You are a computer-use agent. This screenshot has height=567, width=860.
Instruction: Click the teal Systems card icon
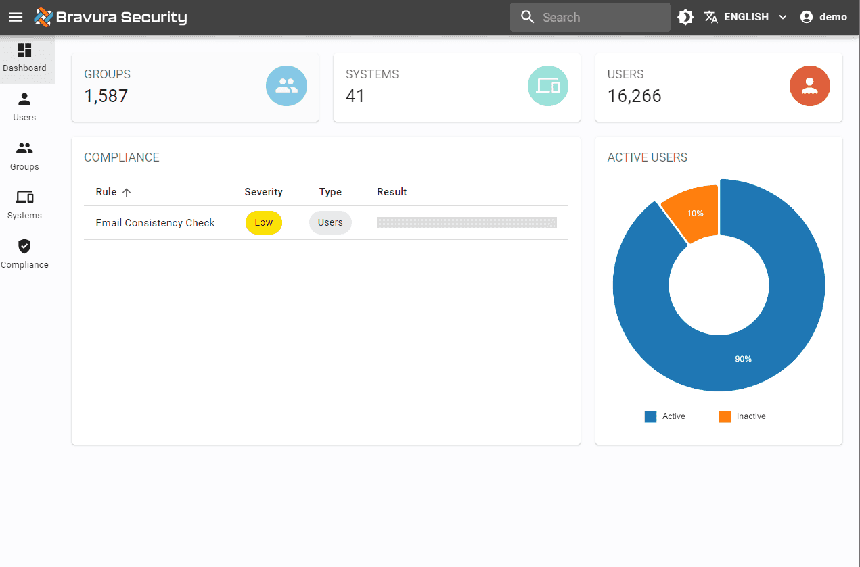click(548, 86)
